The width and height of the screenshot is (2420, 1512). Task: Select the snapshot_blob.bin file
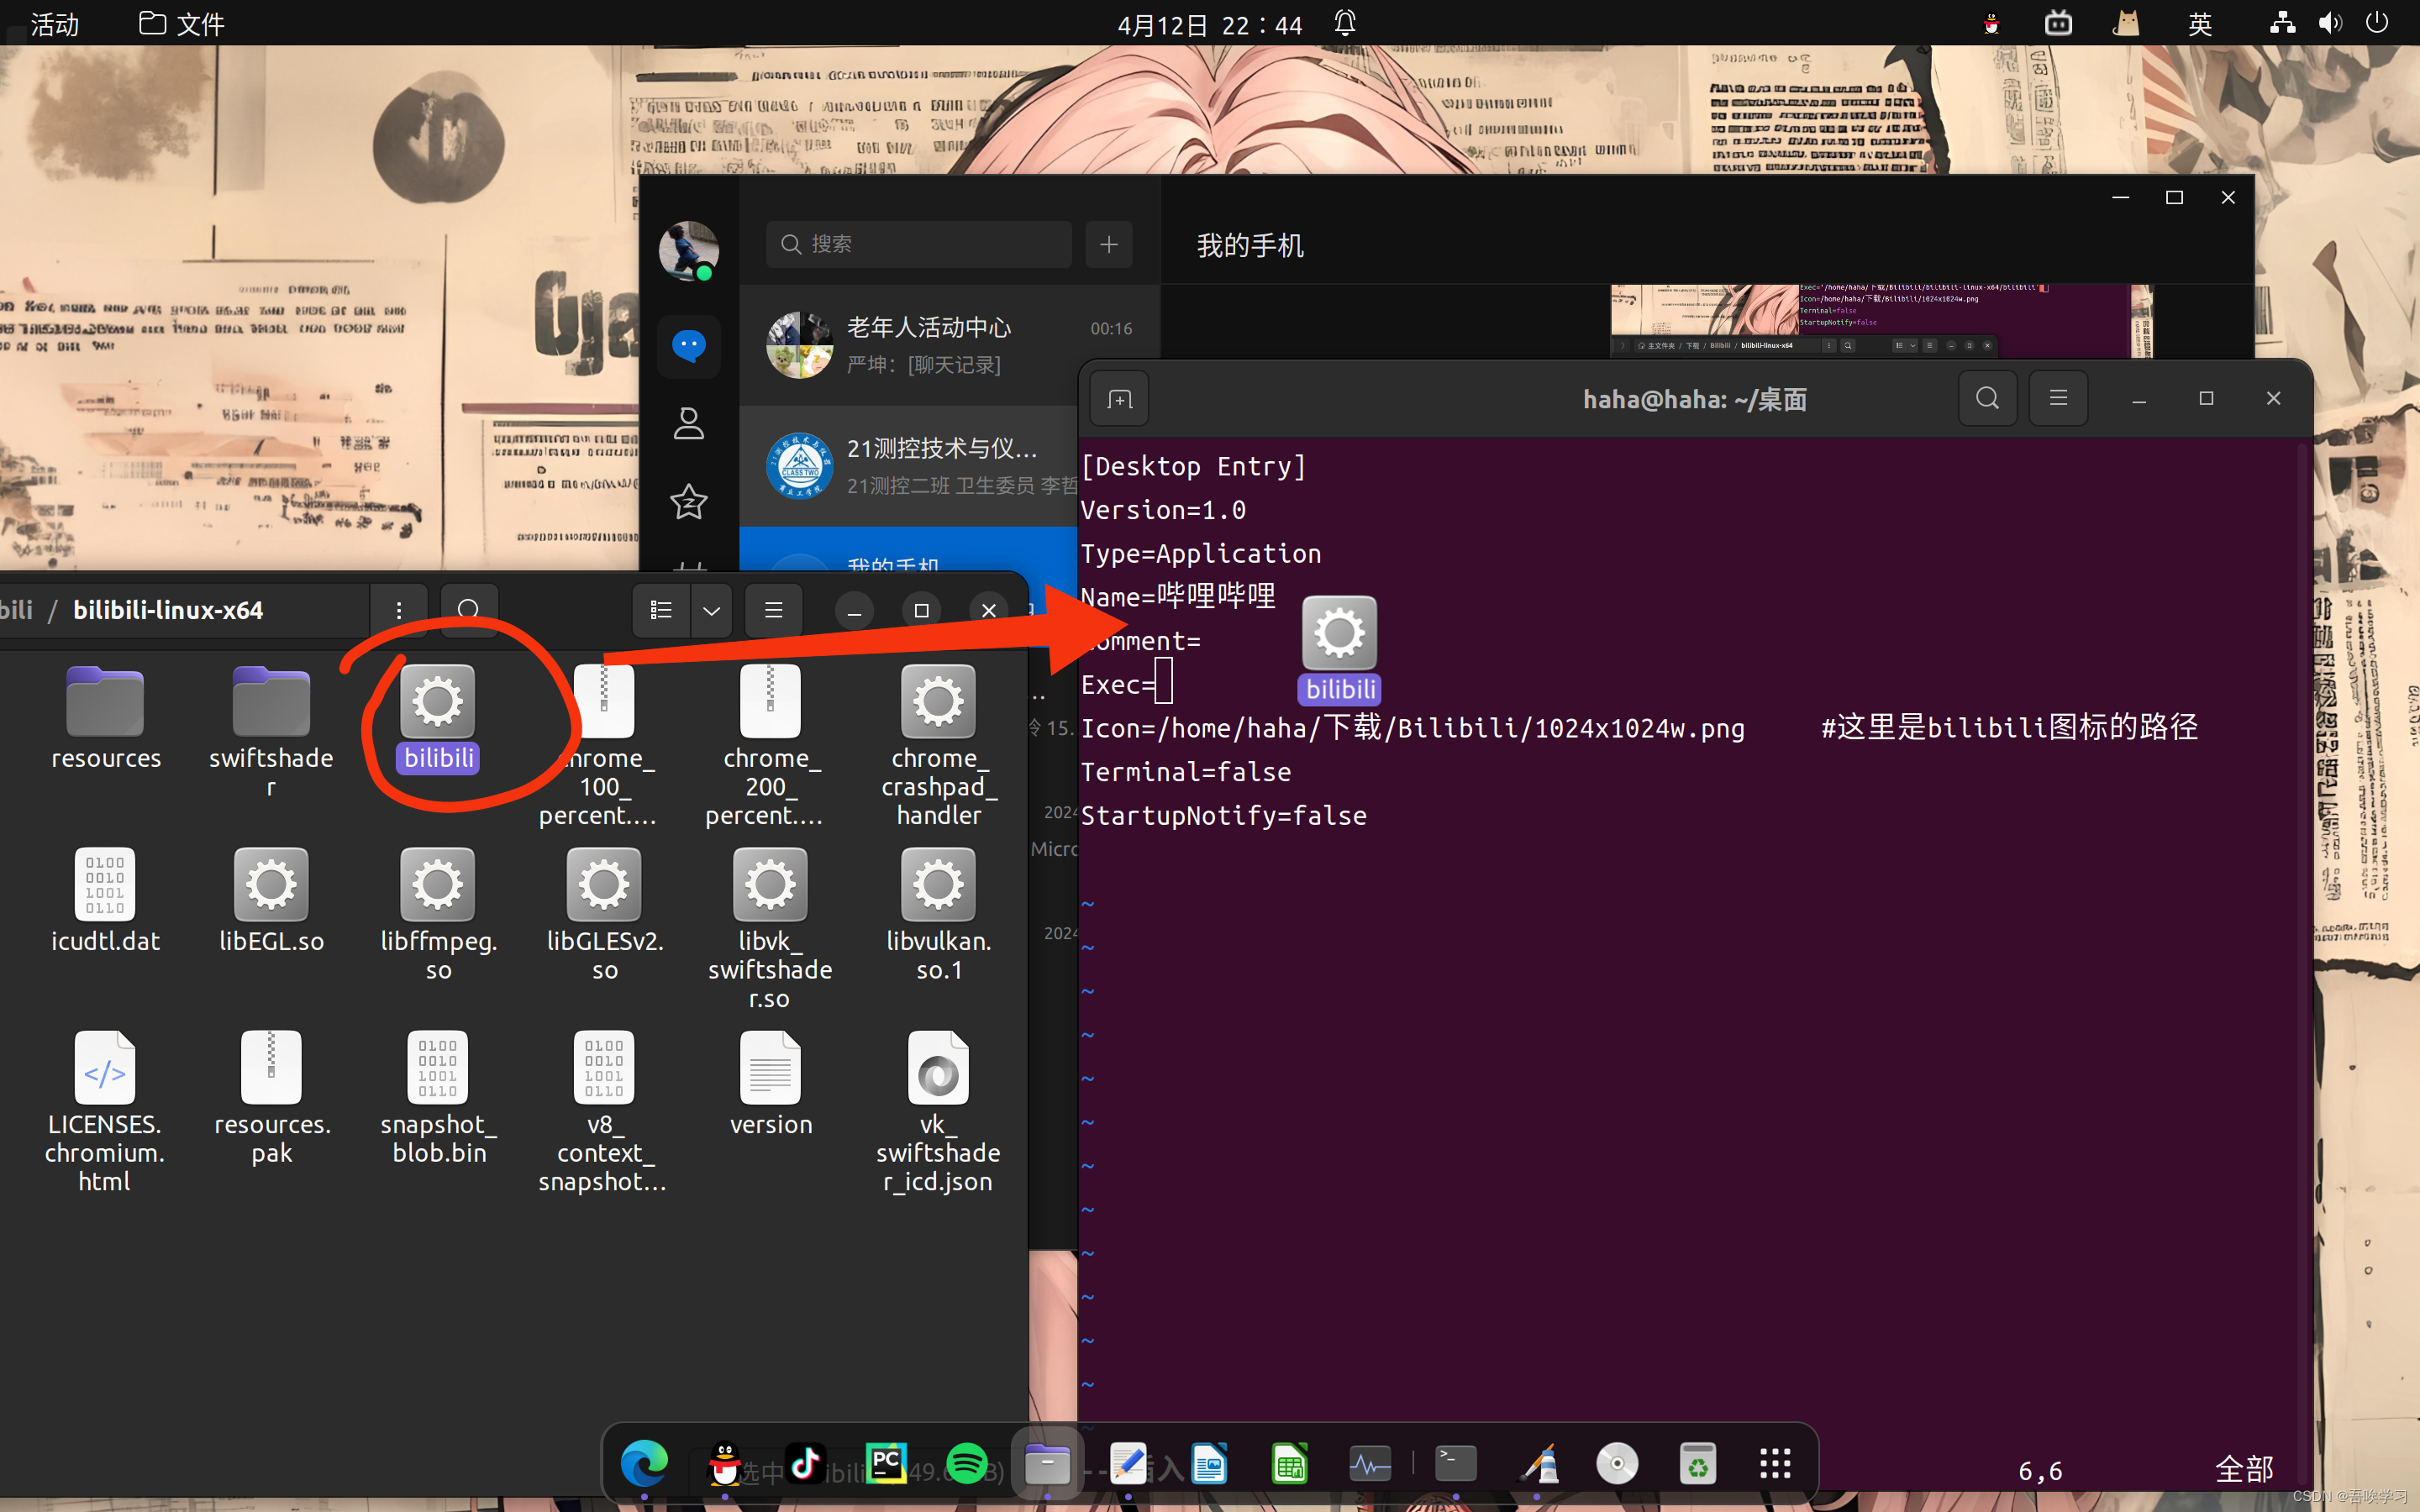coord(438,1098)
